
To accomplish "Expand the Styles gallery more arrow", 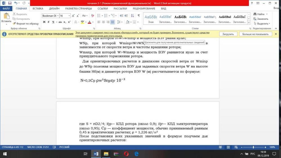I will [249, 23].
